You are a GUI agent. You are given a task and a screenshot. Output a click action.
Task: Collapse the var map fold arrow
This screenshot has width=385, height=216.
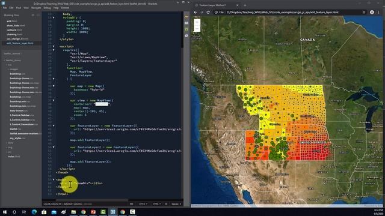coord(54,86)
